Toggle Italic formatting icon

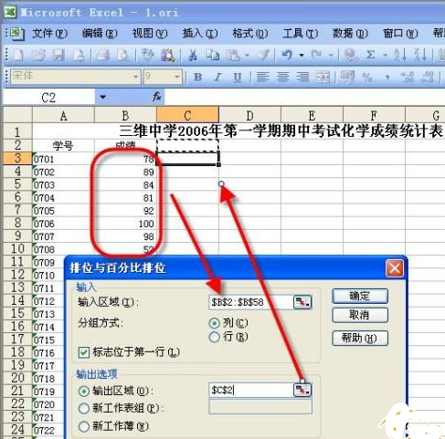click(217, 77)
